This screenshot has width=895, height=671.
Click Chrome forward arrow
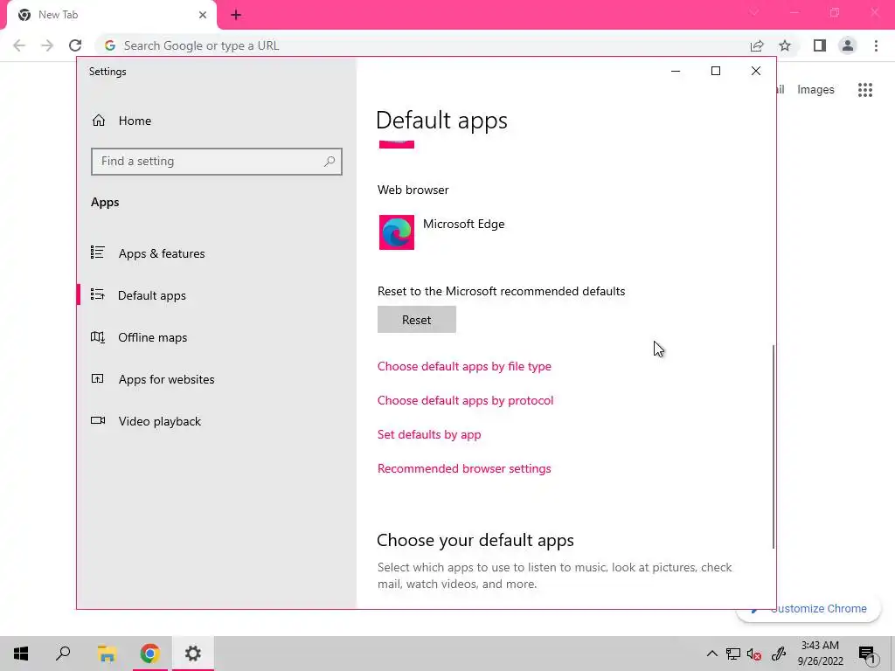[x=47, y=45]
